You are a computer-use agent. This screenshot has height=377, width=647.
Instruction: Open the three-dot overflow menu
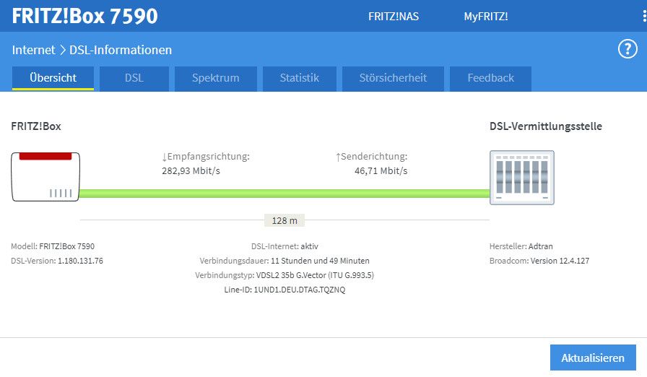(644, 16)
